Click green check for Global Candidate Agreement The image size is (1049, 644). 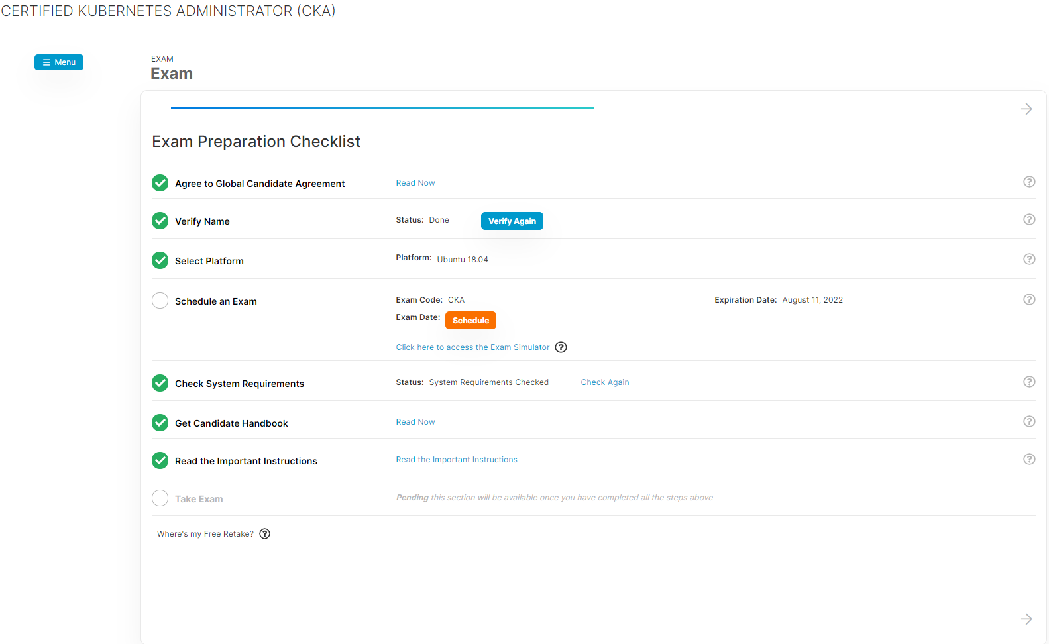pyautogui.click(x=160, y=183)
